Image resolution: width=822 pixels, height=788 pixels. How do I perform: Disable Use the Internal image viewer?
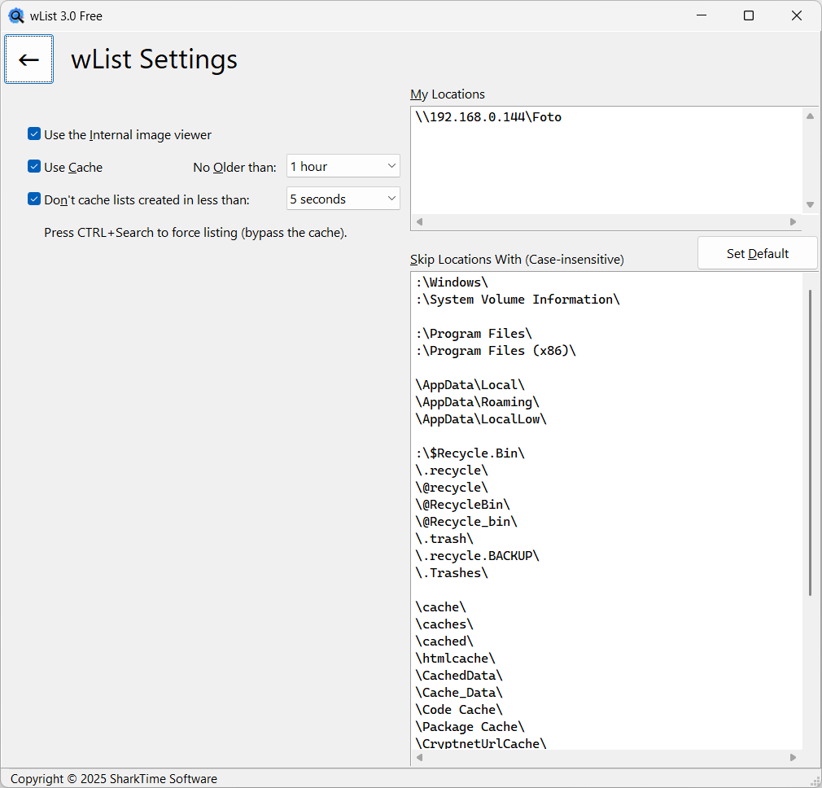click(x=34, y=134)
